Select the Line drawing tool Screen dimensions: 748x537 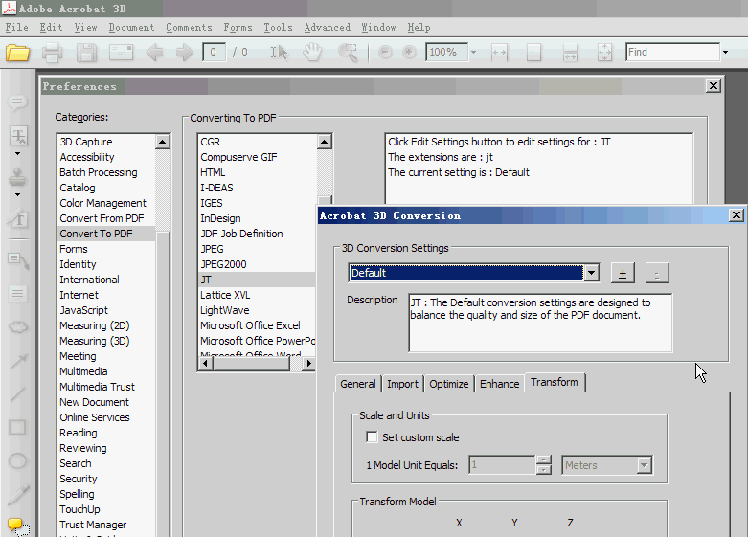(x=17, y=394)
